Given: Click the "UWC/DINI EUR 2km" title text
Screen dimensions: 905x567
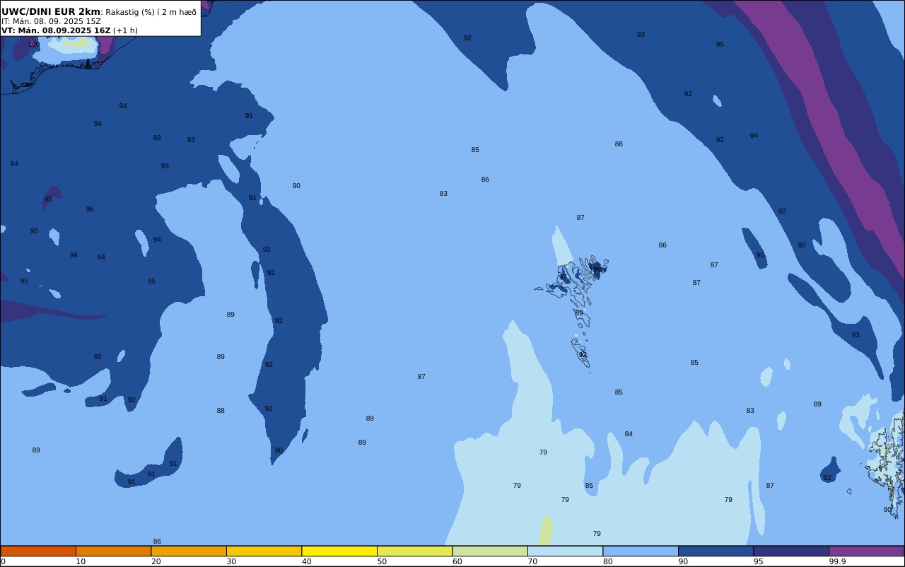Looking at the screenshot, I should click(51, 11).
